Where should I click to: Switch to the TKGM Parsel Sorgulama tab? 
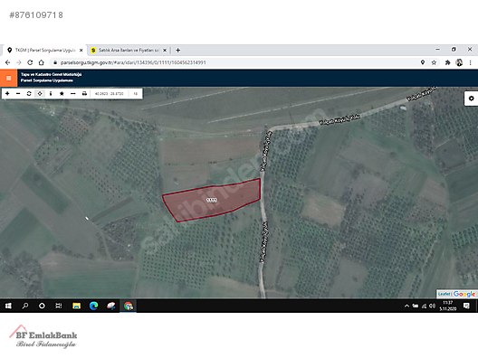click(x=45, y=51)
